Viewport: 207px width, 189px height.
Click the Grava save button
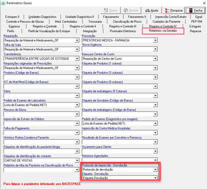(x=111, y=10)
